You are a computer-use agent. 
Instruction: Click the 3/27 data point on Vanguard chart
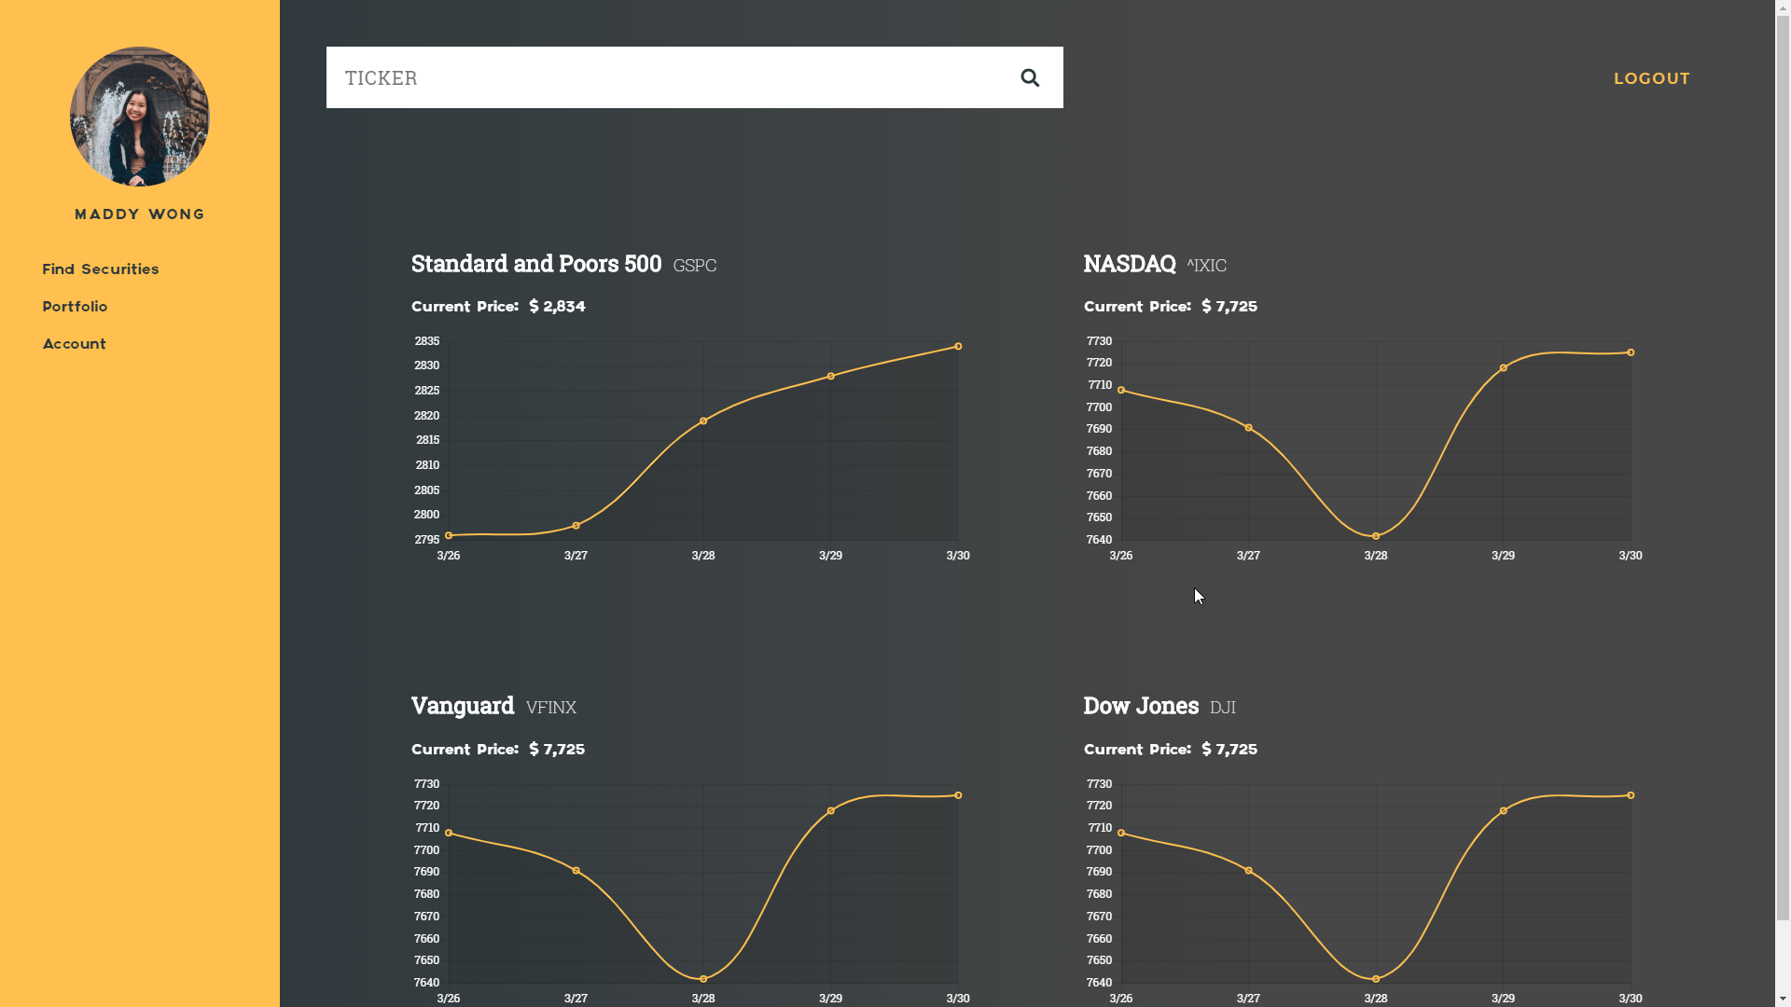[x=576, y=871]
